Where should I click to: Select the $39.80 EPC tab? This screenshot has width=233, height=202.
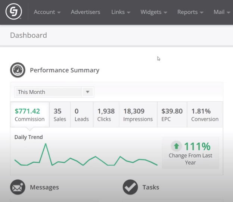click(x=172, y=114)
